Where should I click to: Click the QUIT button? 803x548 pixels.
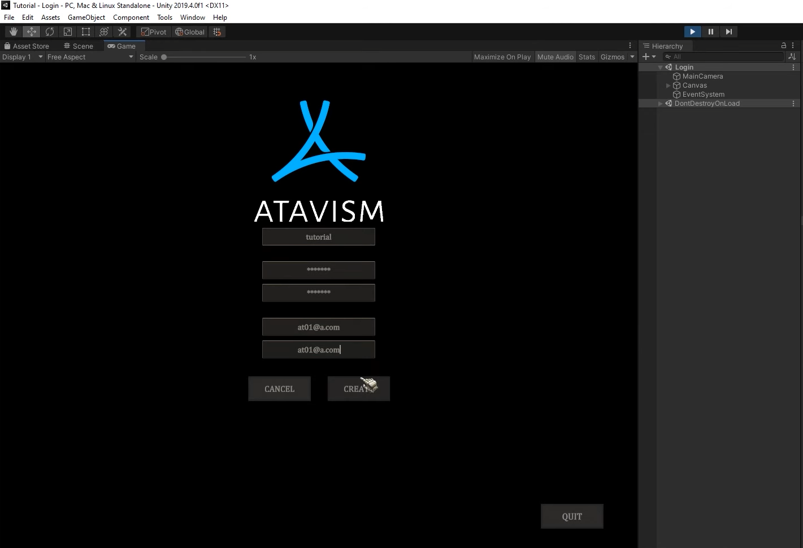[572, 516]
